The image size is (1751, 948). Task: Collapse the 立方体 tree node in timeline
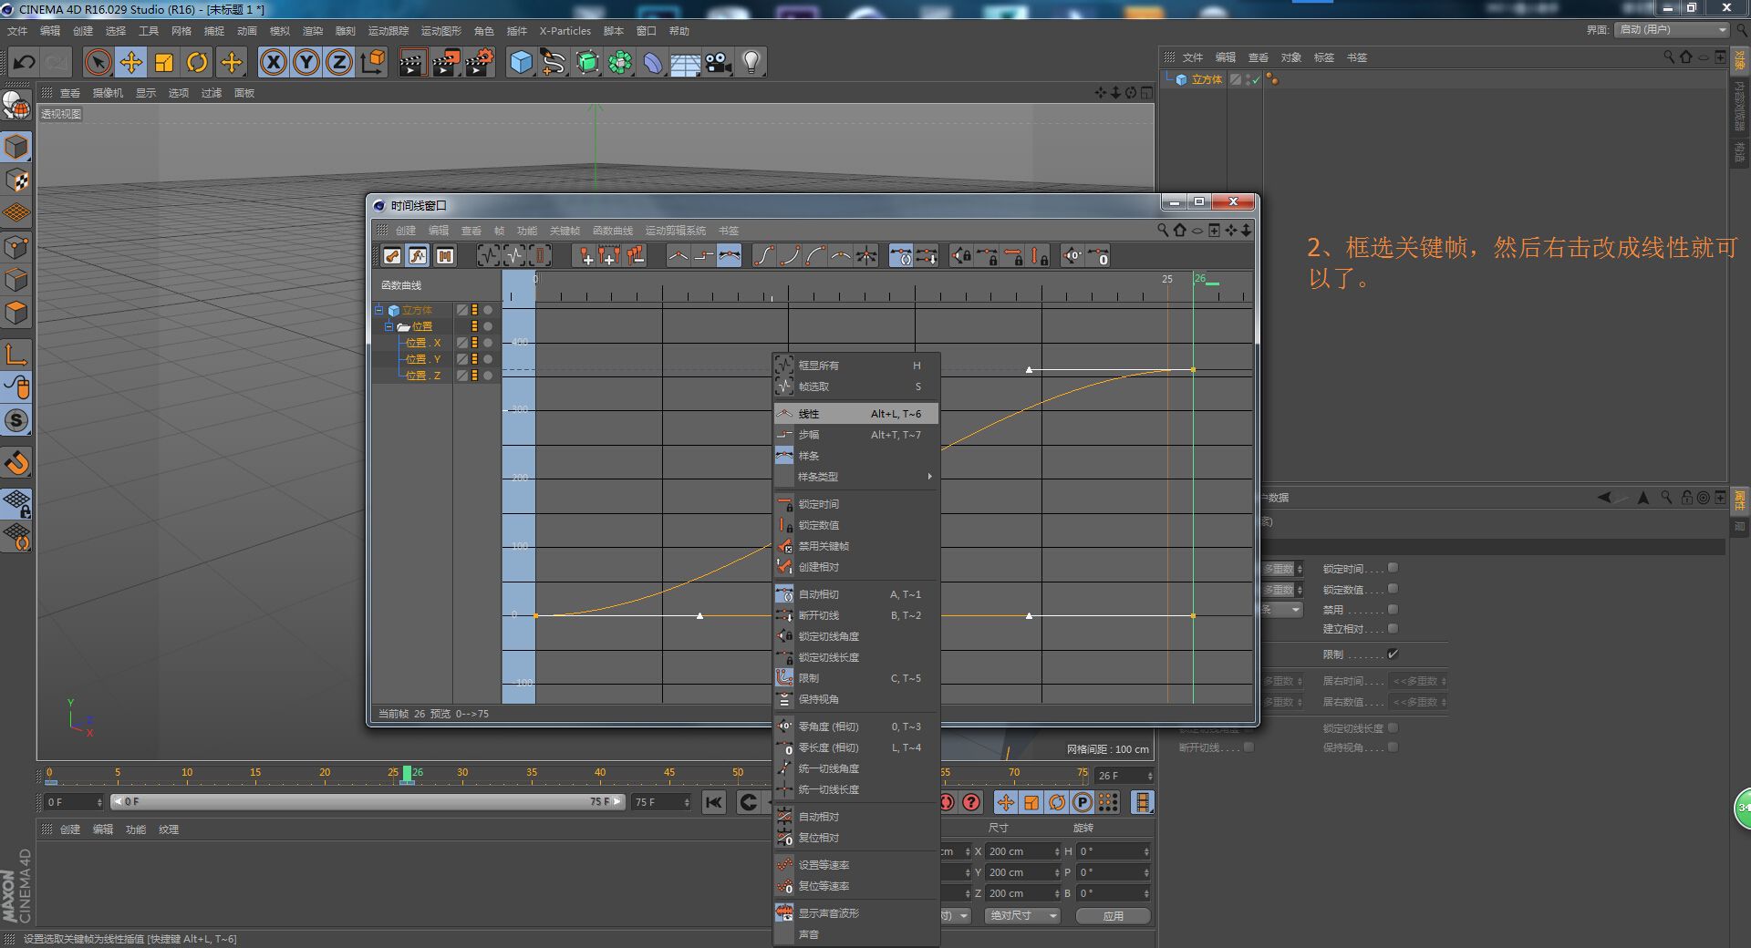pyautogui.click(x=379, y=310)
